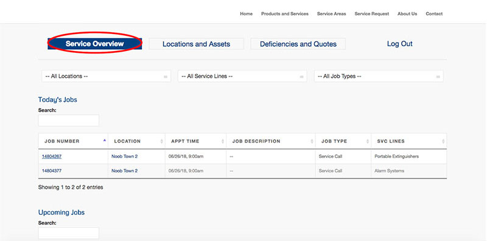Viewport: 487px width, 241px height.
Task: Sort by Job Type column arrows
Action: (x=368, y=141)
